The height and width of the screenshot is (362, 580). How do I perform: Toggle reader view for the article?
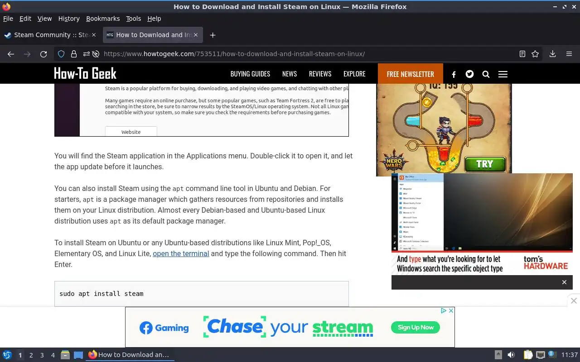tap(522, 54)
